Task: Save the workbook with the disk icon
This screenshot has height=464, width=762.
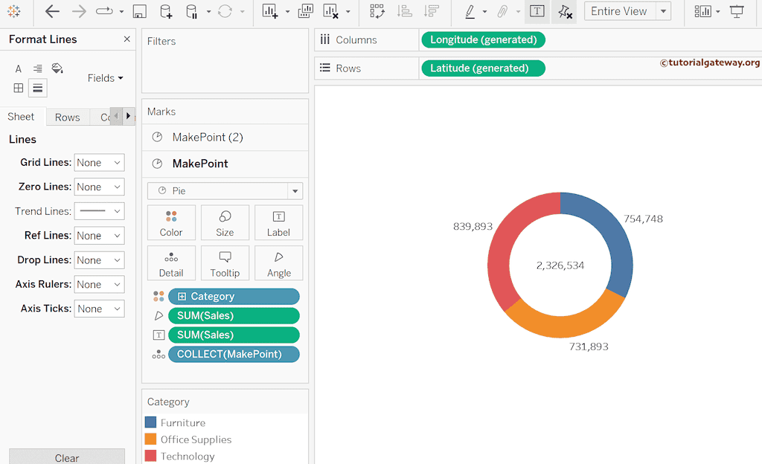Action: 139,11
